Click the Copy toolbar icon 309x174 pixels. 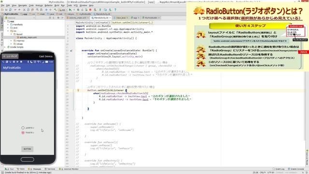point(28,10)
